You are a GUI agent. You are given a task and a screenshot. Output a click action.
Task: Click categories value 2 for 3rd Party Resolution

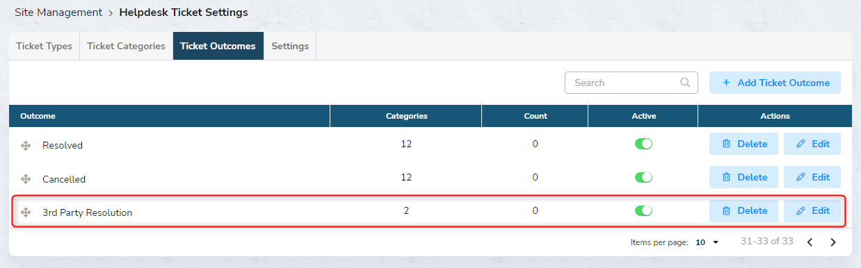406,210
